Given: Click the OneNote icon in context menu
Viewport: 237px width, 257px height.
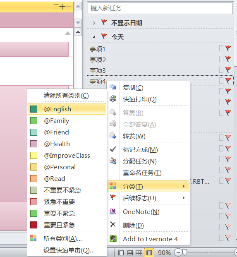Looking at the screenshot, I should coord(113,211).
